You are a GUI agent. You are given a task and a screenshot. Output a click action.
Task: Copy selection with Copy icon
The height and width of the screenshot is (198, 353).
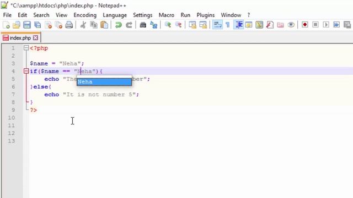click(94, 25)
